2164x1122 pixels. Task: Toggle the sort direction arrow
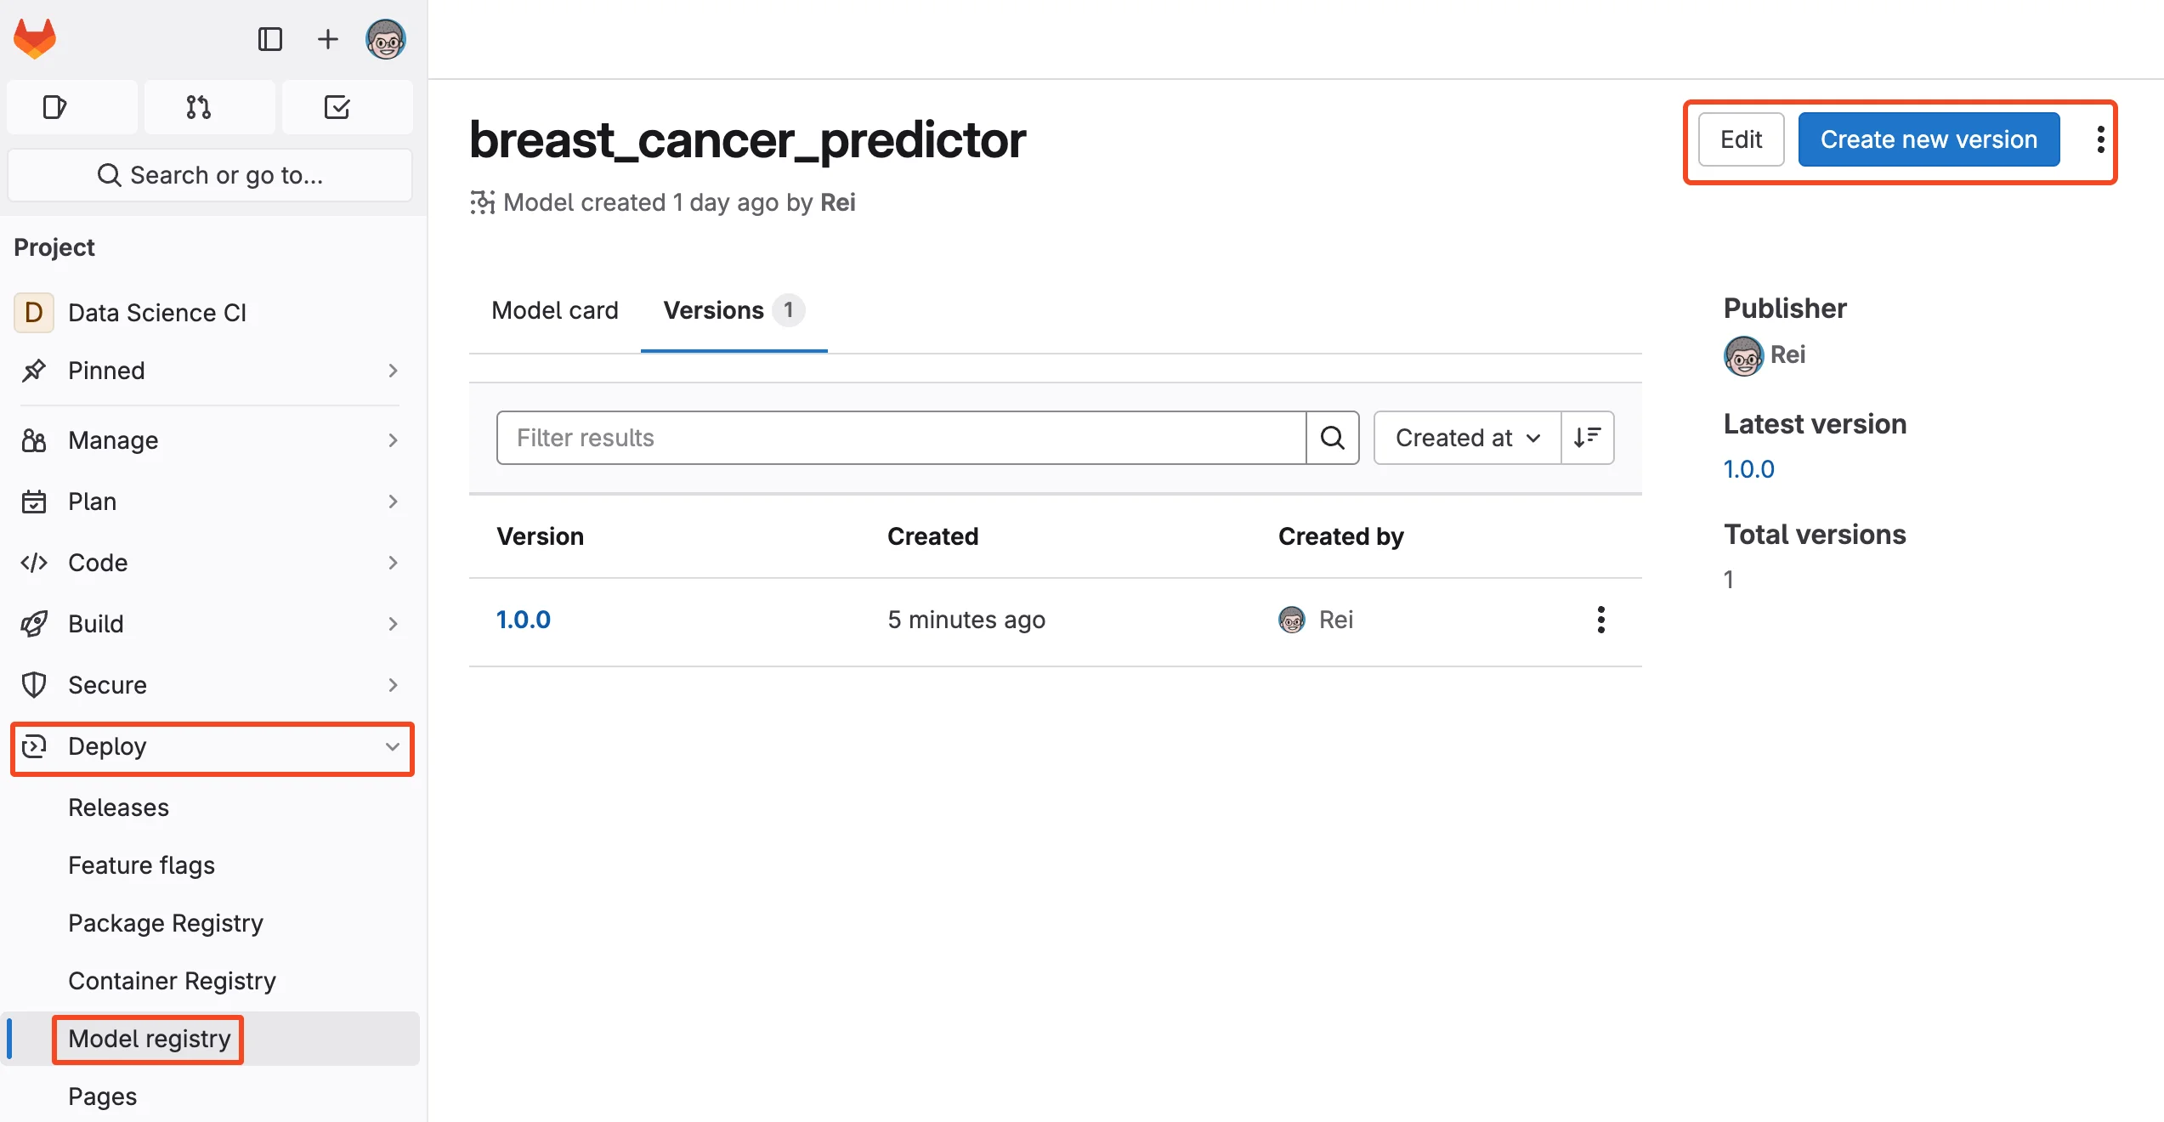(1588, 438)
